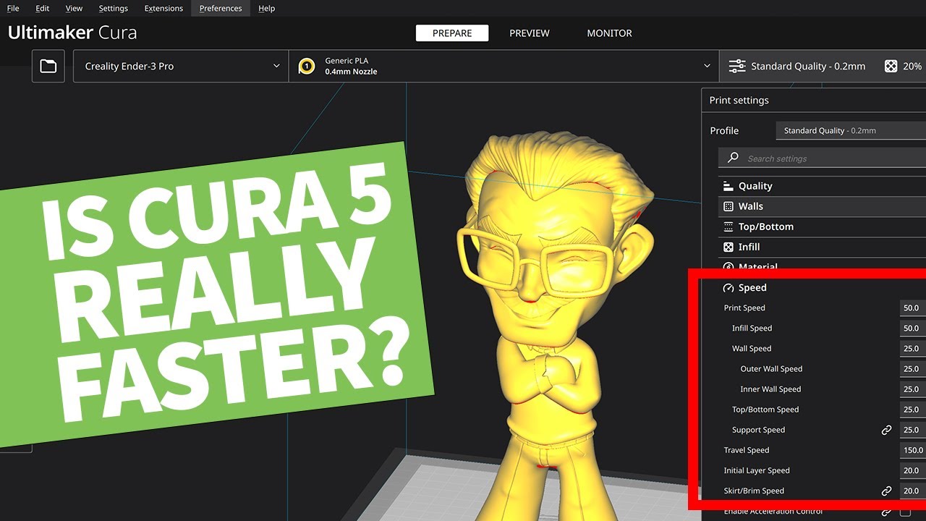926x521 pixels.
Task: Collapse the Speed settings category
Action: coord(822,287)
